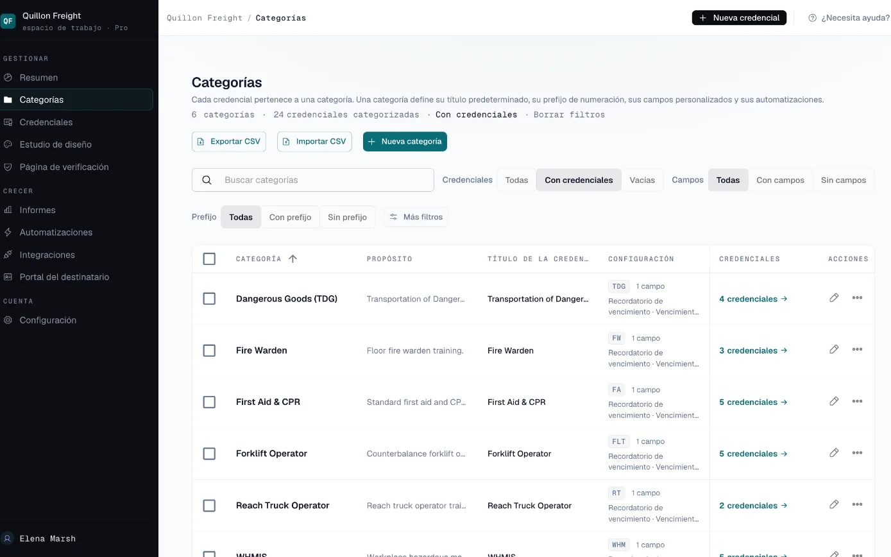
Task: Edit the Reach Truck Operator category
Action: tap(834, 504)
